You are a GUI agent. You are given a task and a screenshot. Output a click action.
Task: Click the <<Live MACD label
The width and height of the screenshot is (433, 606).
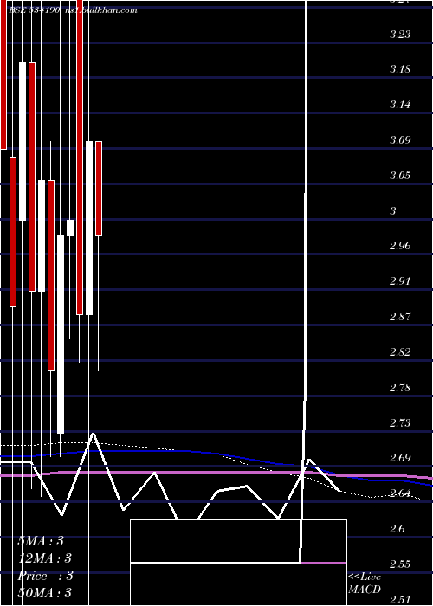(x=365, y=583)
